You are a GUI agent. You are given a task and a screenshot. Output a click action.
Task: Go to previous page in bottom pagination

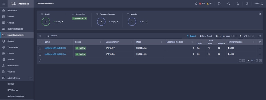tap(243, 60)
